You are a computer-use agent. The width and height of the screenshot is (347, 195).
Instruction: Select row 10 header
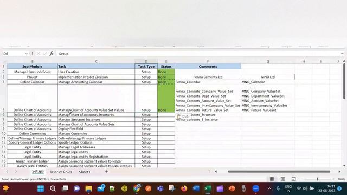4,134
